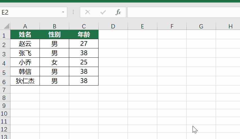The width and height of the screenshot is (240, 139).
Task: Click the formula bar resize handle dots
Action: pos(73,12)
